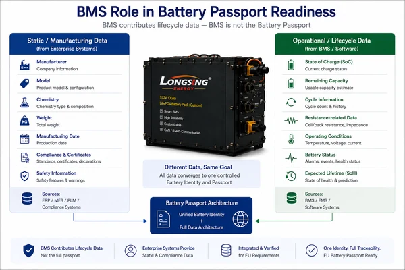Click the clock history icon beside Expected Lifetime
The image size is (405, 270).
pos(291,176)
